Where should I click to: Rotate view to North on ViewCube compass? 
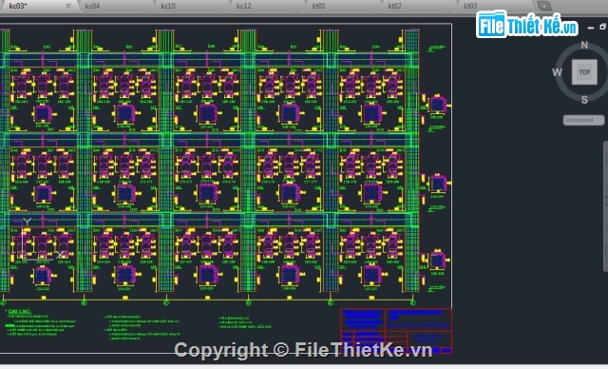coord(584,45)
